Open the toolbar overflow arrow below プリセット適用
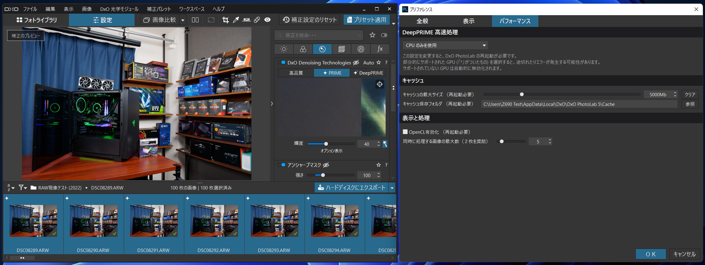 click(x=393, y=24)
